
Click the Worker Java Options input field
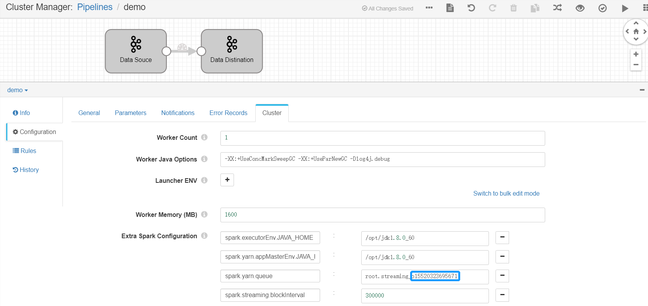tap(383, 159)
